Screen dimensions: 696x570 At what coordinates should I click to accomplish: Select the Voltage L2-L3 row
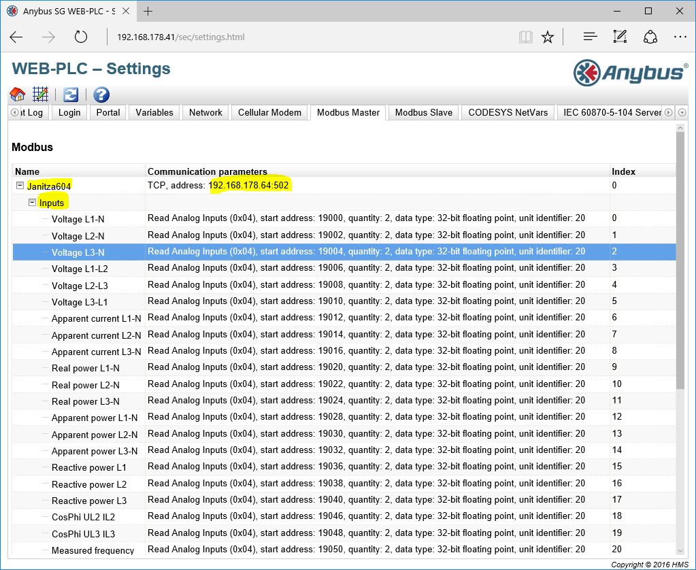(344, 285)
